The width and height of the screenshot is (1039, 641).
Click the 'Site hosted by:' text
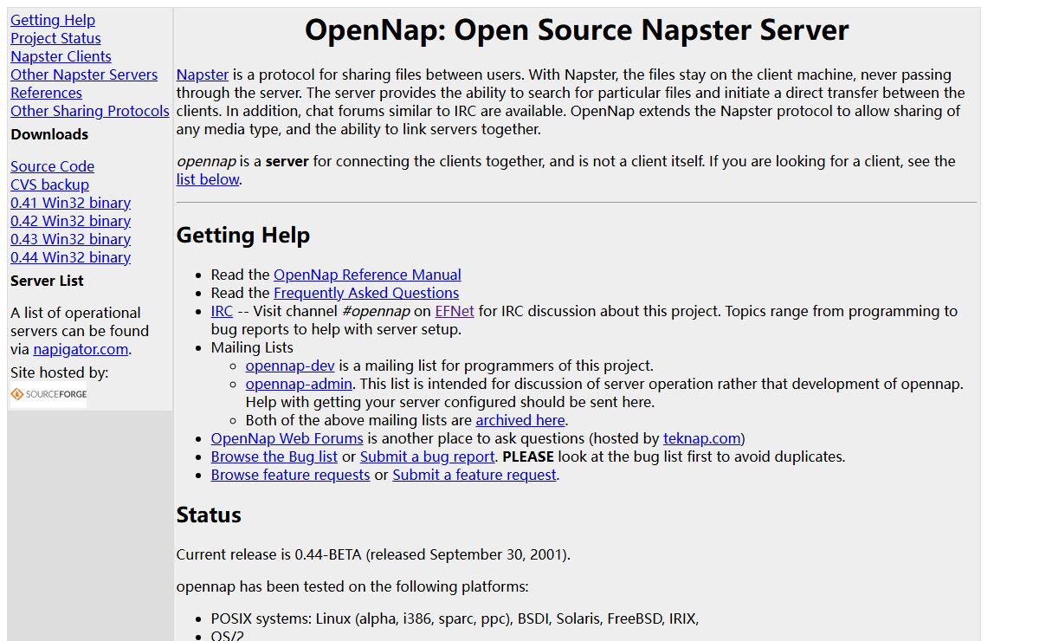pyautogui.click(x=60, y=372)
